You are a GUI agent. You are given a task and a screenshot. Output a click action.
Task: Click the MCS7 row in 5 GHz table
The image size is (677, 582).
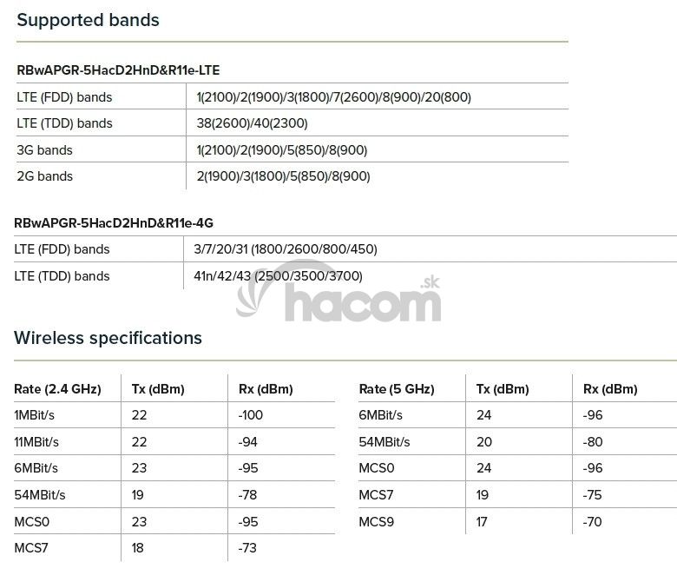tap(376, 495)
